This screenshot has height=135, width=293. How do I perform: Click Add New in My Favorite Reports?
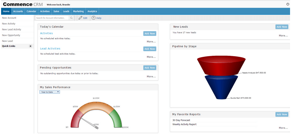282,114
